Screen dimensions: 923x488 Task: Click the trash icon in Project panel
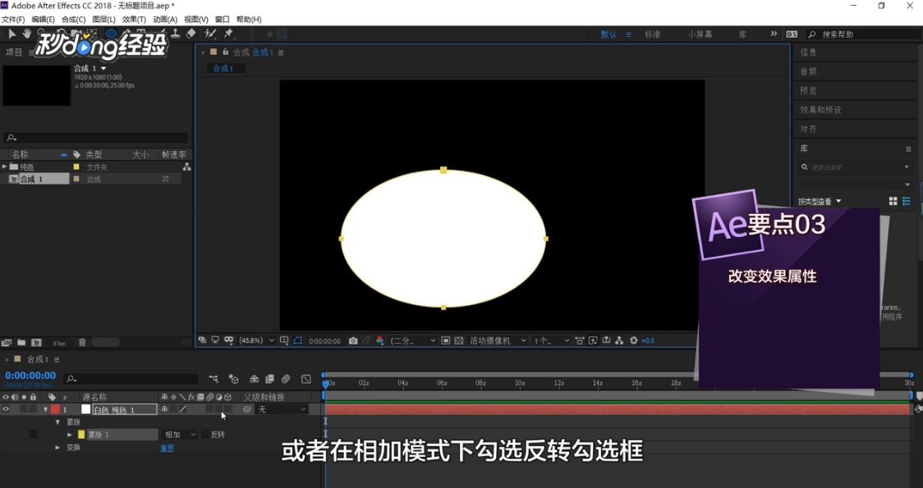82,342
